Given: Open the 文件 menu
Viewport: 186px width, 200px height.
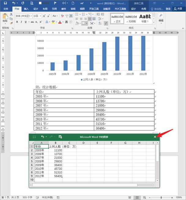Looking at the screenshot, I should point(6,9).
